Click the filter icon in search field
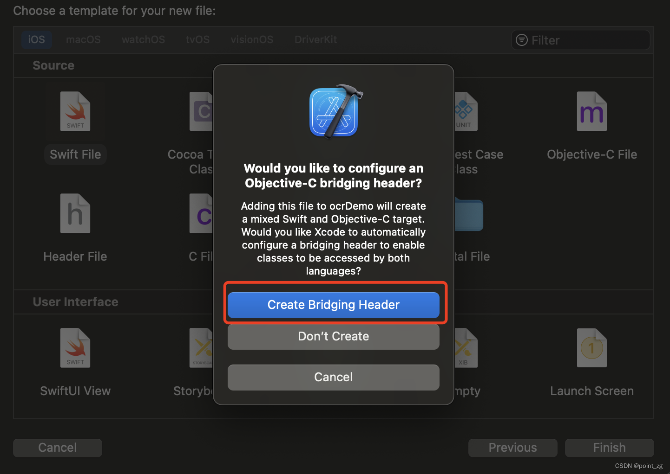This screenshot has width=670, height=474. point(522,40)
